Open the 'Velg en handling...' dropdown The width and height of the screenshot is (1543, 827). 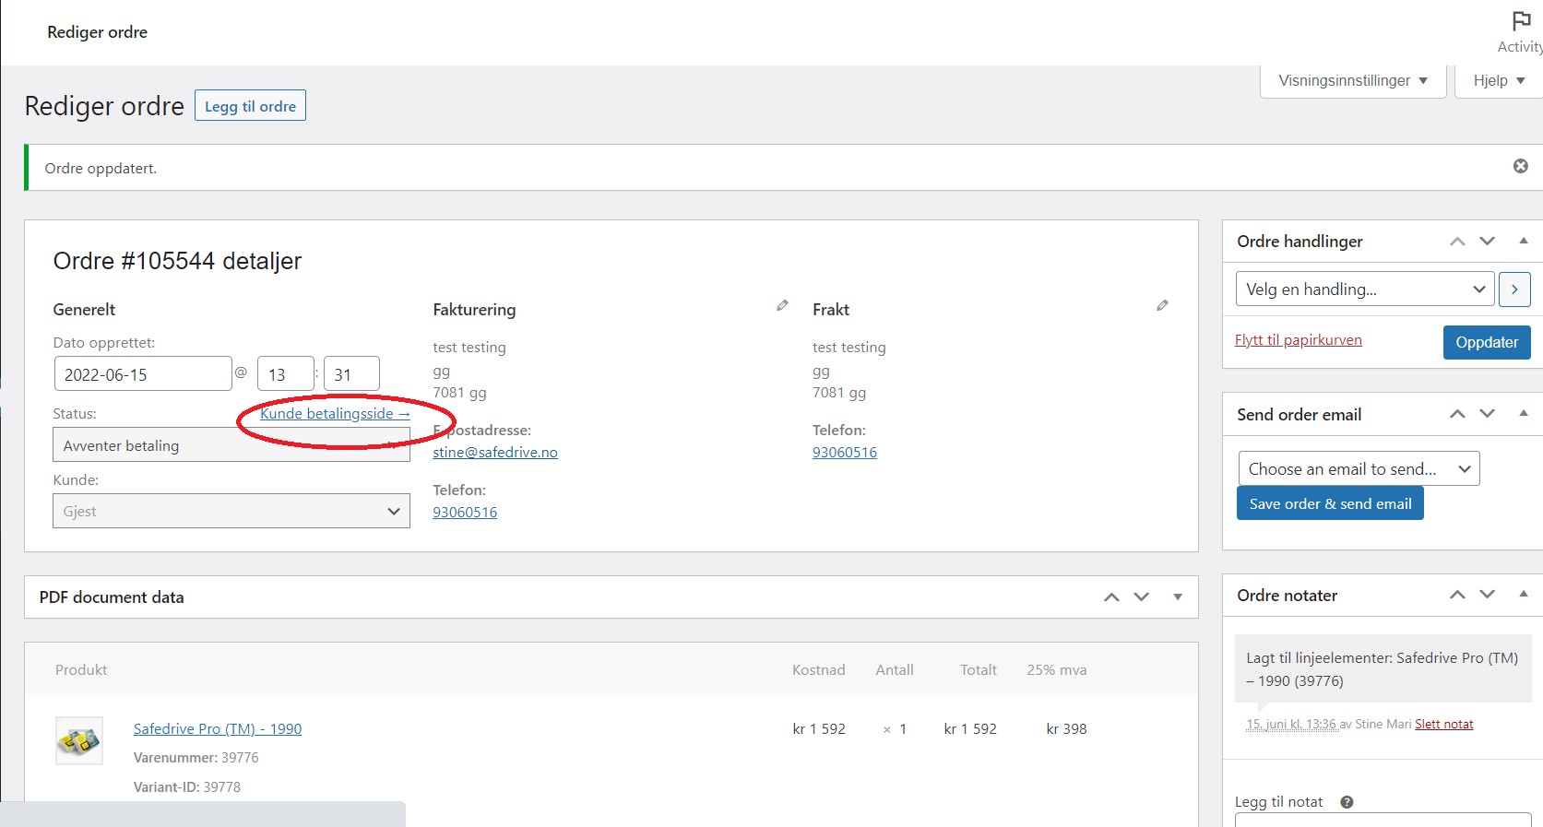1364,289
